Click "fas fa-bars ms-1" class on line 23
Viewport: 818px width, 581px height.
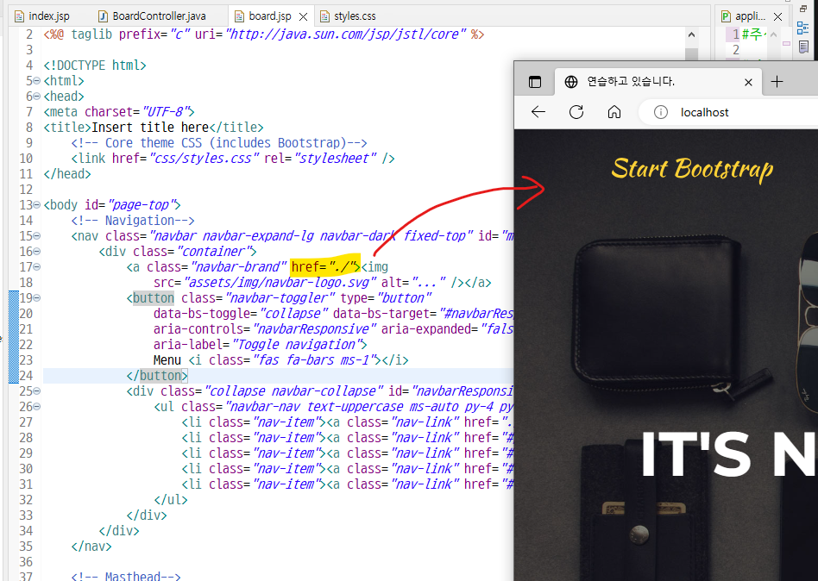[317, 360]
